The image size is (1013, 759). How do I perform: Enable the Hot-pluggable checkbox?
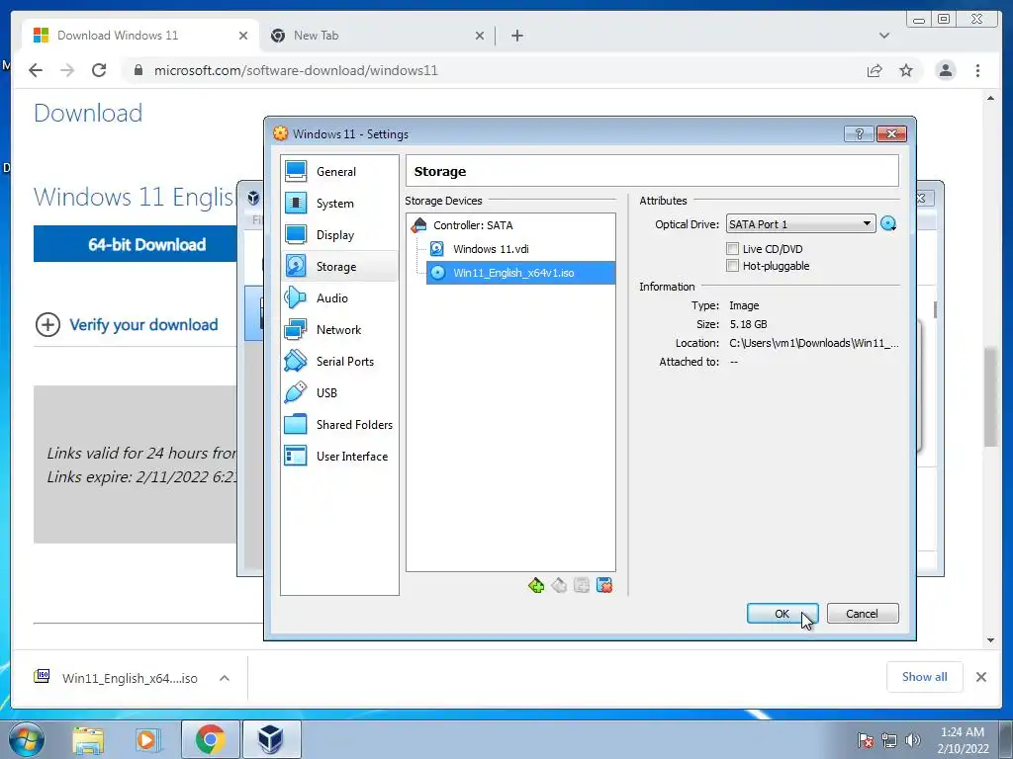[x=733, y=265]
